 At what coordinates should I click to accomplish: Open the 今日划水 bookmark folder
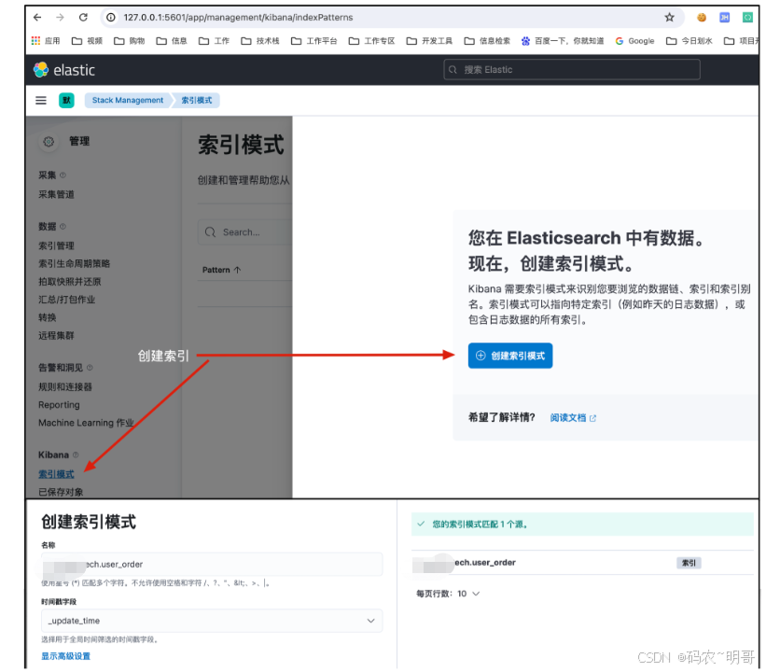(689, 41)
